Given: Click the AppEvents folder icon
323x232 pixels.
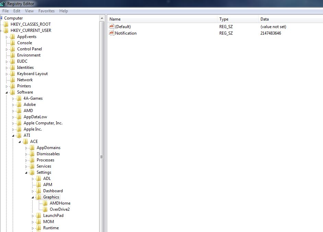Looking at the screenshot, I should (13, 37).
